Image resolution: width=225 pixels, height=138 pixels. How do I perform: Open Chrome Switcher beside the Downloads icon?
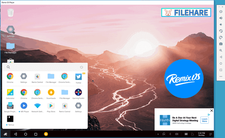tap(37, 92)
